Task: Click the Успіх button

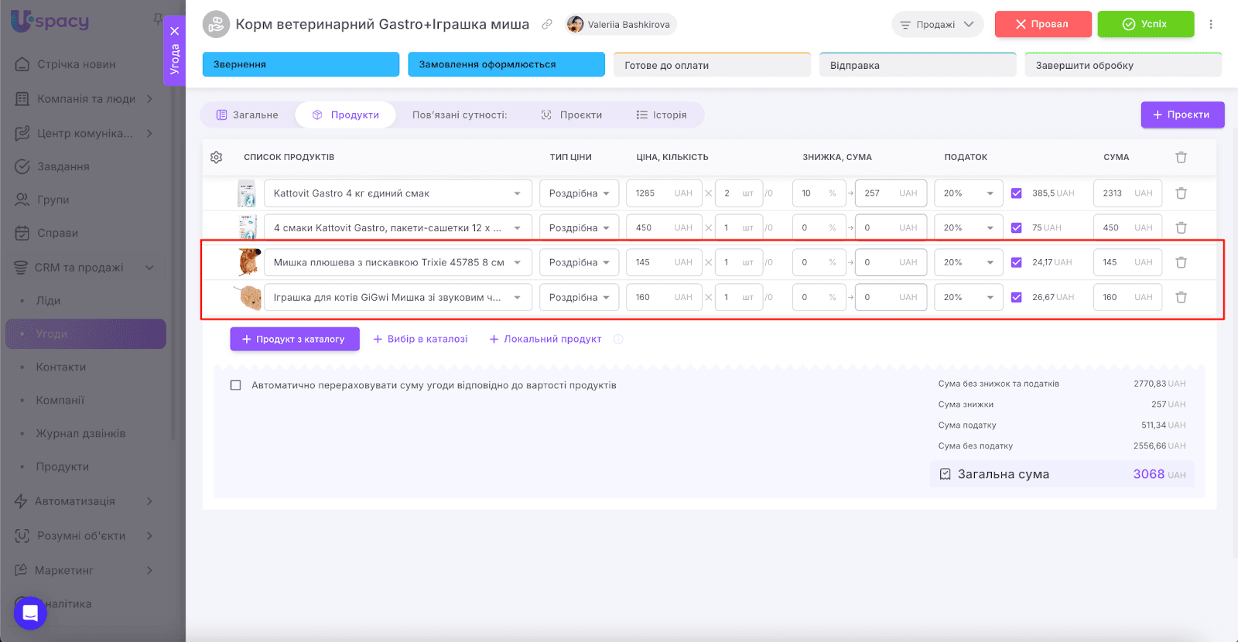Action: click(1145, 24)
